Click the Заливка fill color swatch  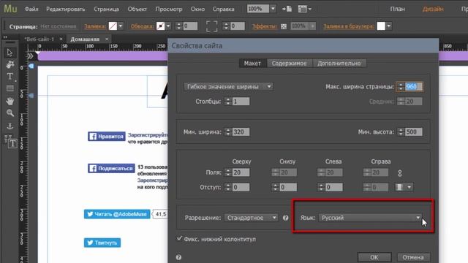click(x=113, y=26)
